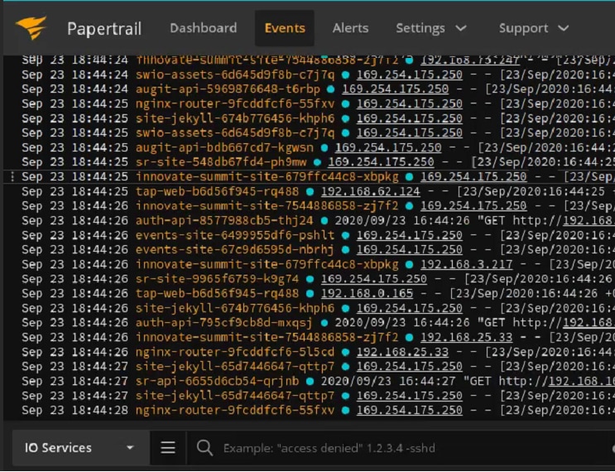Click system name auth-api-795cf9cb8d-mxqsj

[224, 323]
